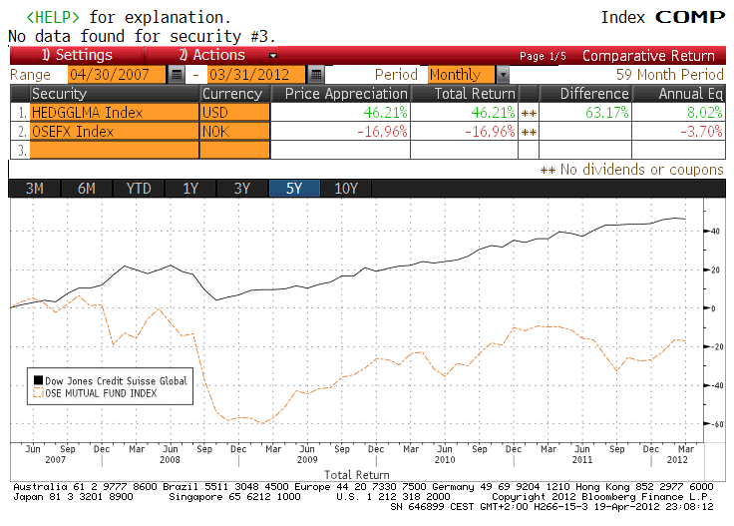Screen dimensions: 734x526
Task: Expand the Period Monthly dropdown arrow
Action: (x=503, y=75)
